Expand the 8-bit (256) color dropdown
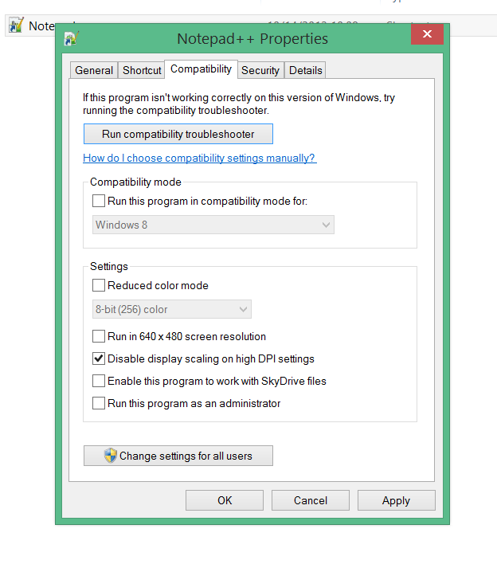497x564 pixels. point(171,309)
